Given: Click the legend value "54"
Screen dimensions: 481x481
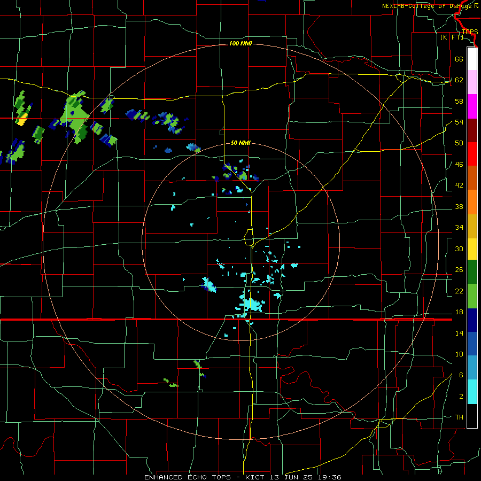Looking at the screenshot, I should pyautogui.click(x=459, y=122).
